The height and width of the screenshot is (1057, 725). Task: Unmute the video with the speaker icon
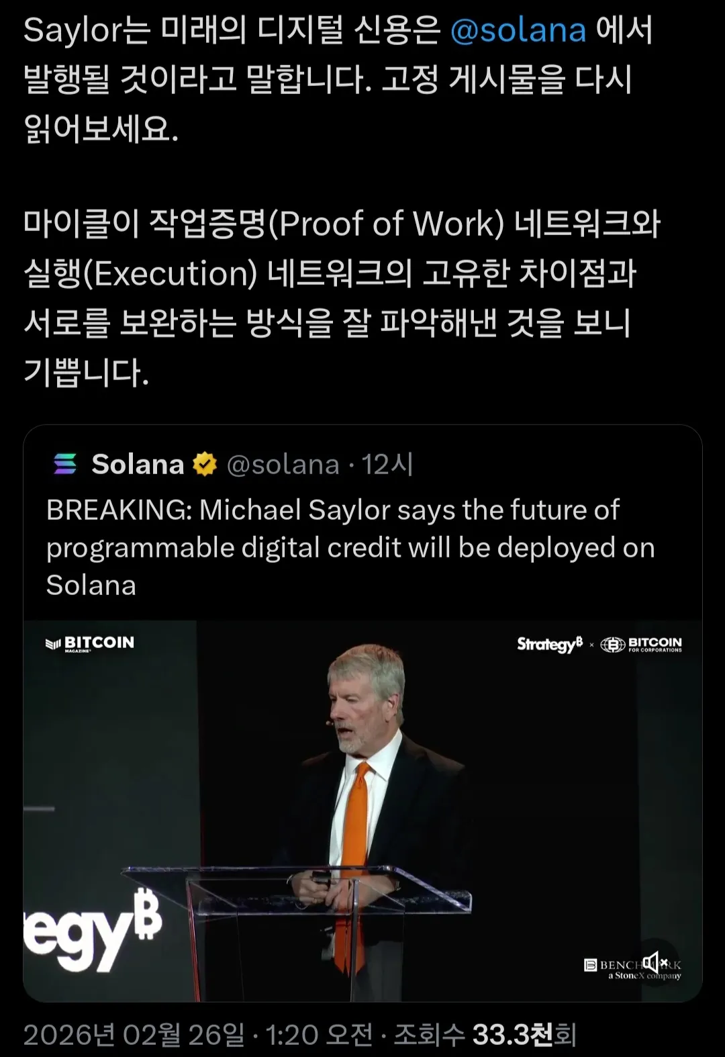click(655, 962)
